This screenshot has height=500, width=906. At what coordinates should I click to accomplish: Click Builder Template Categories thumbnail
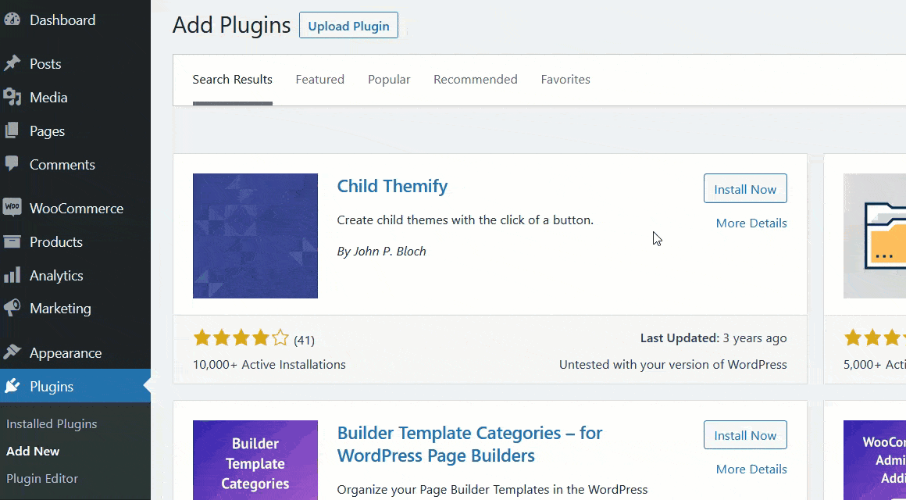[255, 460]
